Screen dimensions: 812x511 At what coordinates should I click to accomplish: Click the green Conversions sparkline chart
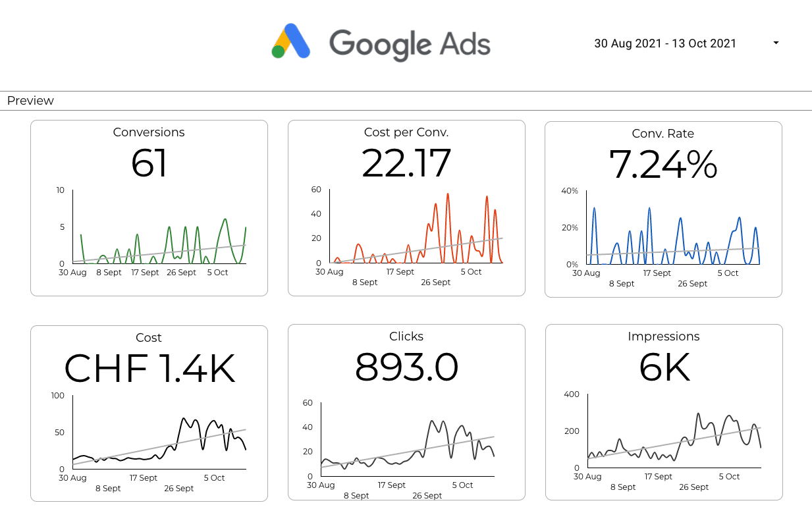pos(159,227)
